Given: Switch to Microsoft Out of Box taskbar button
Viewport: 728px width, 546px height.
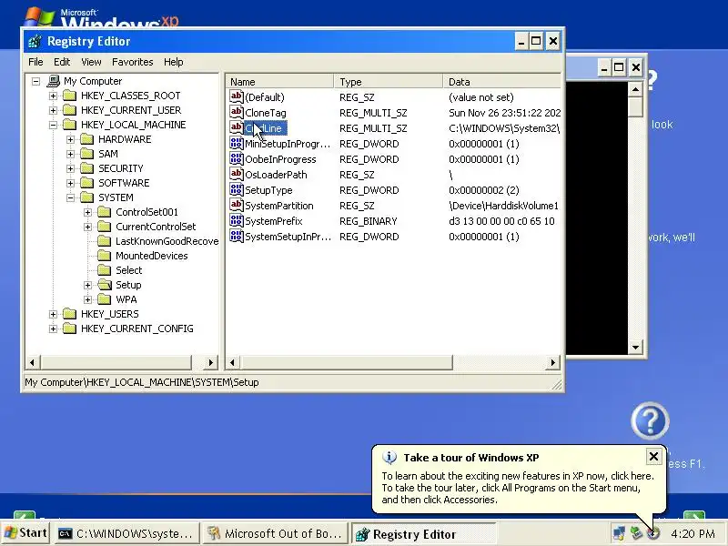Looking at the screenshot, I should (275, 534).
